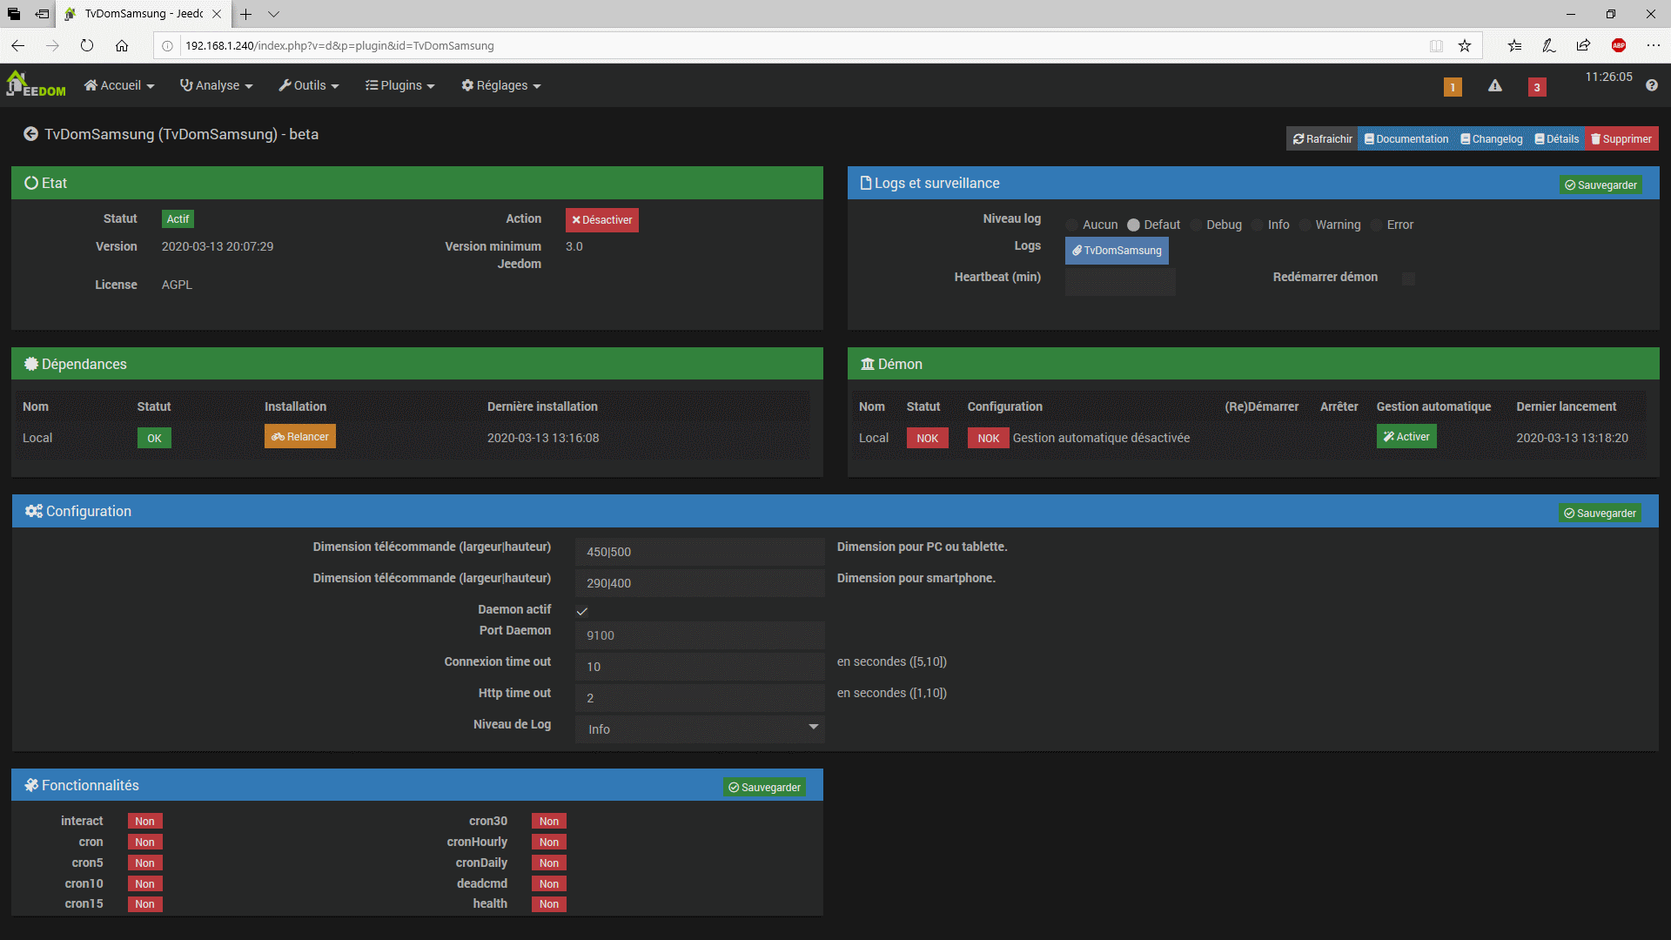Save Logs et surveillance settings
Image resolution: width=1671 pixels, height=940 pixels.
[1601, 185]
